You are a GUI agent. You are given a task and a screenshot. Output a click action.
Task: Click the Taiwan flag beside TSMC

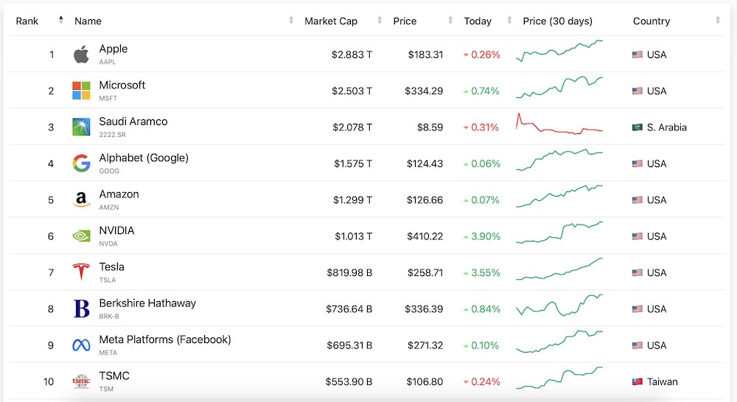(638, 382)
